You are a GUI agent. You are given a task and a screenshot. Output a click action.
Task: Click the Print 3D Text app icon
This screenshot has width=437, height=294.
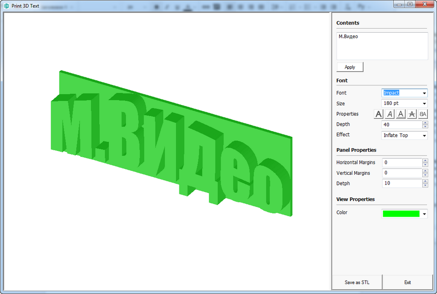point(6,6)
